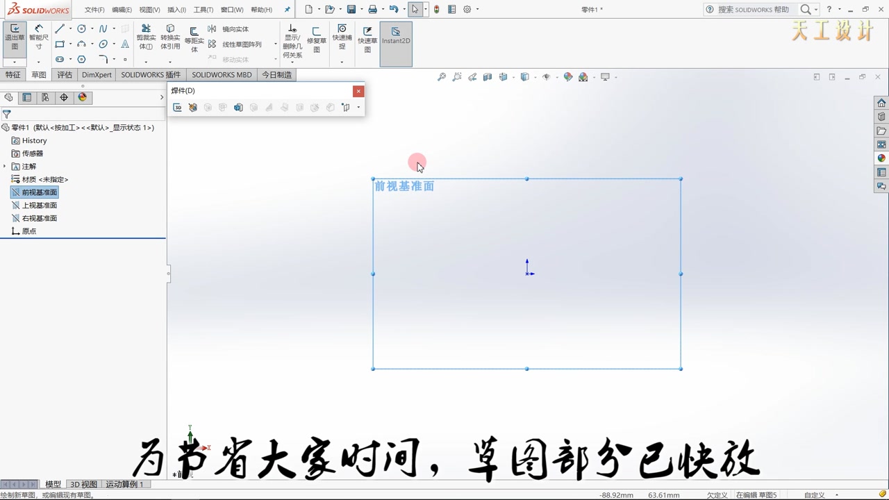Image resolution: width=889 pixels, height=500 pixels.
Task: Select the Polygon sketch tool
Action: coord(81,59)
